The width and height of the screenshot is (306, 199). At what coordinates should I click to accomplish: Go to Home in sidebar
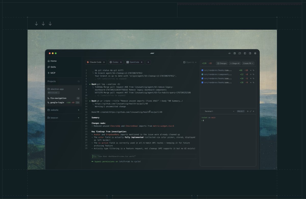(52, 61)
